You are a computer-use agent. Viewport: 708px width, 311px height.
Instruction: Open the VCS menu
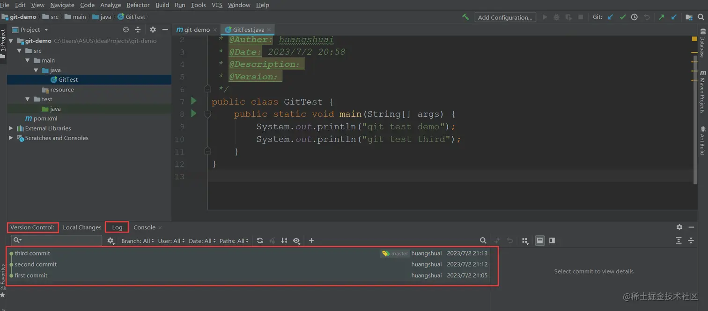pos(217,5)
